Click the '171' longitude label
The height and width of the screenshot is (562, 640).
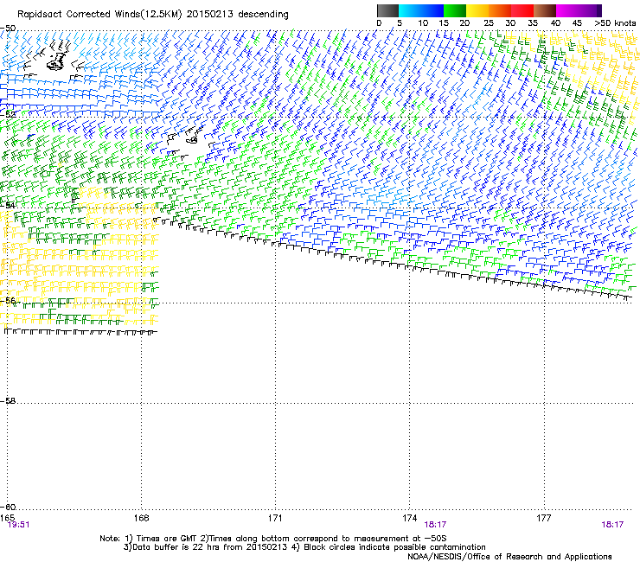point(275,518)
